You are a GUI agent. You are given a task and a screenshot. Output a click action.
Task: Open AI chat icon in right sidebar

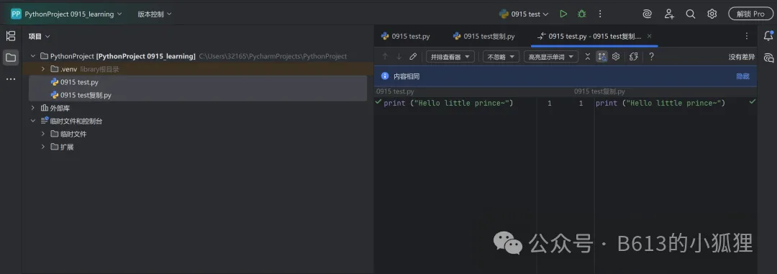[x=768, y=58]
